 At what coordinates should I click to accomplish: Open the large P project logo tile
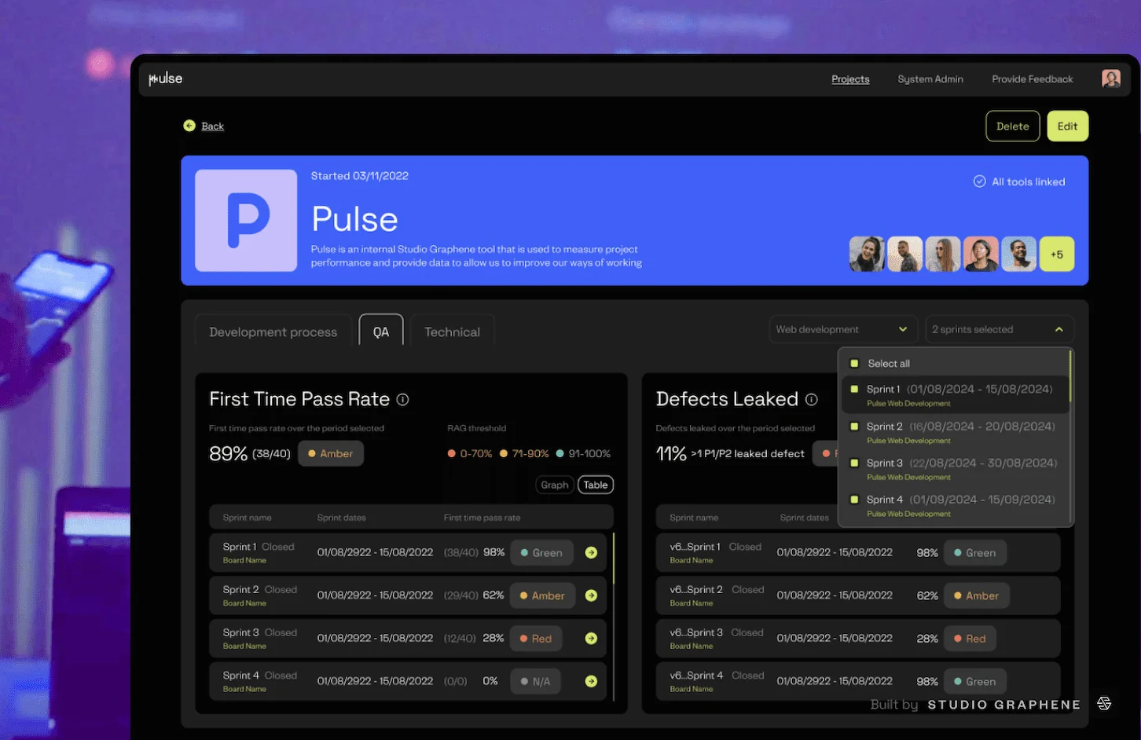(x=246, y=221)
